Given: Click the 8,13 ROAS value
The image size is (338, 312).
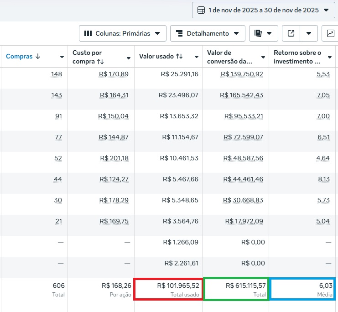Looking at the screenshot, I should [323, 179].
